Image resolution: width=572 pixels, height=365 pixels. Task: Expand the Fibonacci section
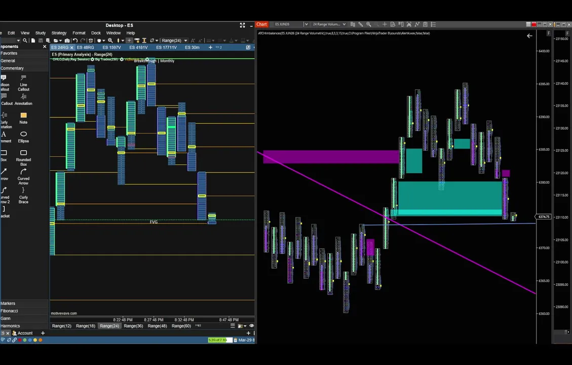24,311
